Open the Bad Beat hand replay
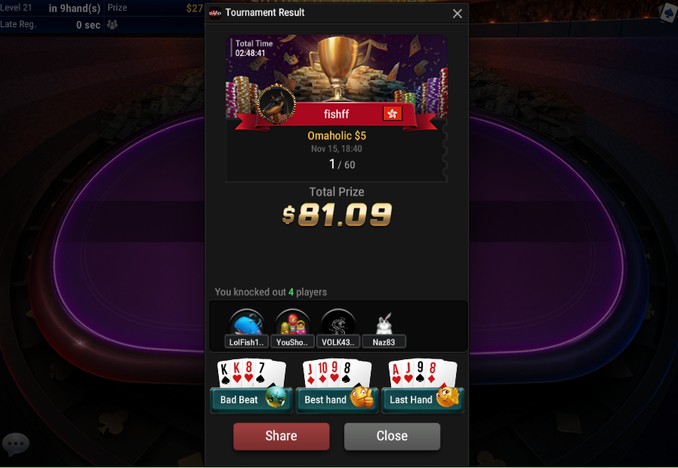This screenshot has width=678, height=468. tap(251, 400)
